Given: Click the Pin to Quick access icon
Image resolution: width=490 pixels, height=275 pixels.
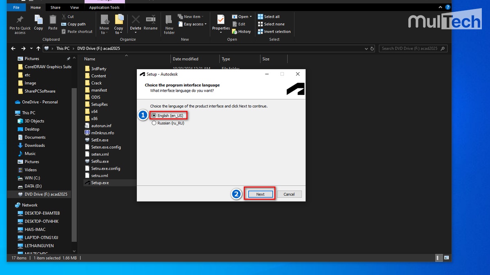Looking at the screenshot, I should tap(20, 24).
